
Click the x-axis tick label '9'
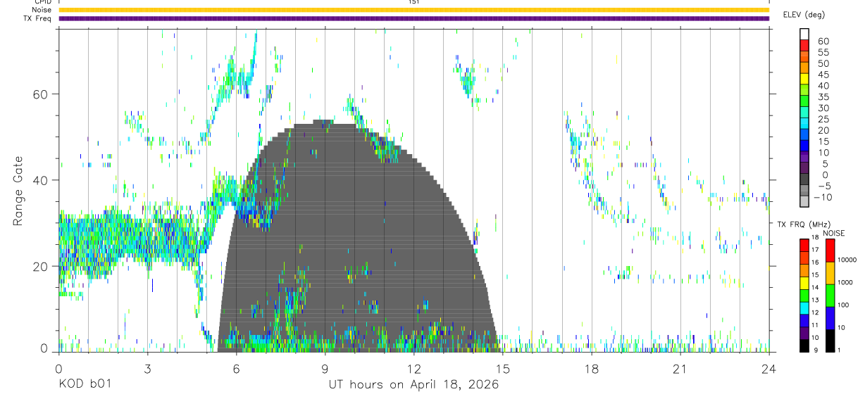[x=325, y=368]
